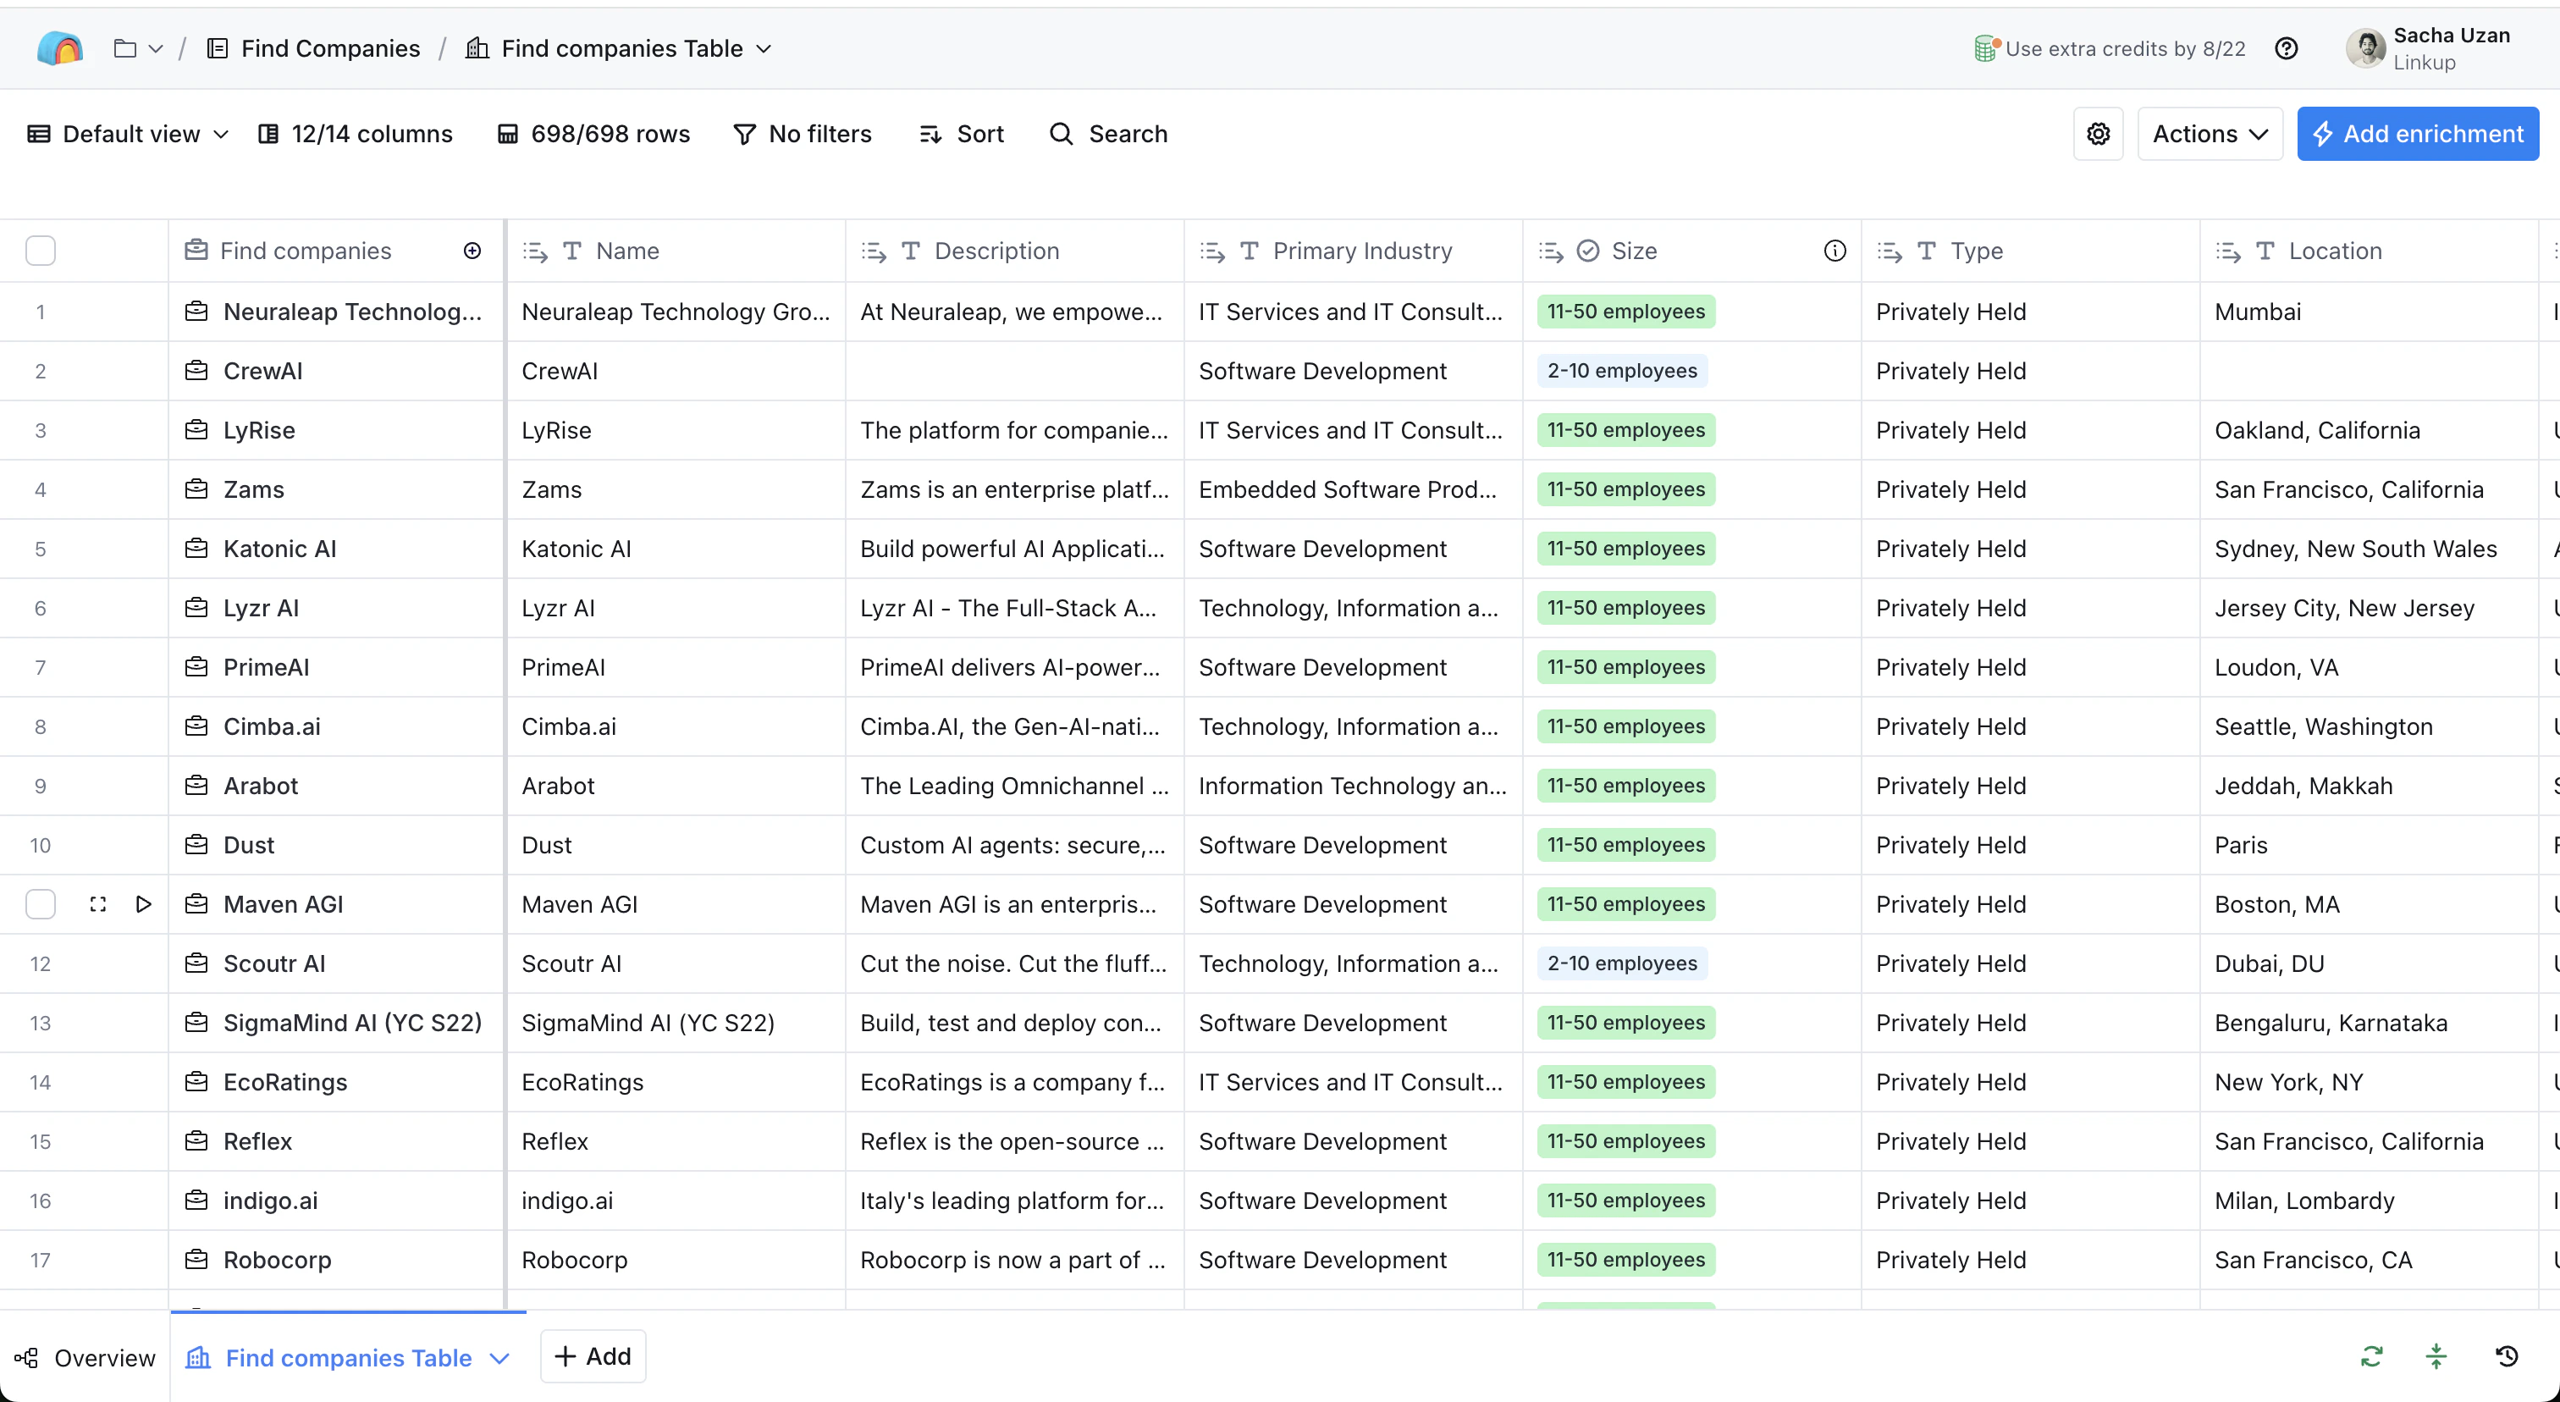The width and height of the screenshot is (2560, 1402).
Task: Toggle the select-all rows checkbox in header
Action: [41, 251]
